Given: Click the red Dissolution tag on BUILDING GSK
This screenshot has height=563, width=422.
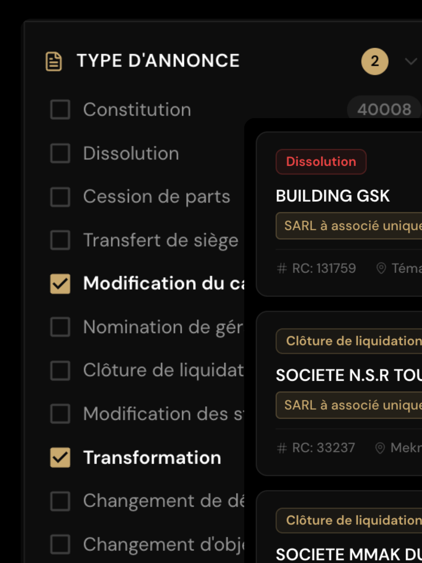Looking at the screenshot, I should click(321, 161).
